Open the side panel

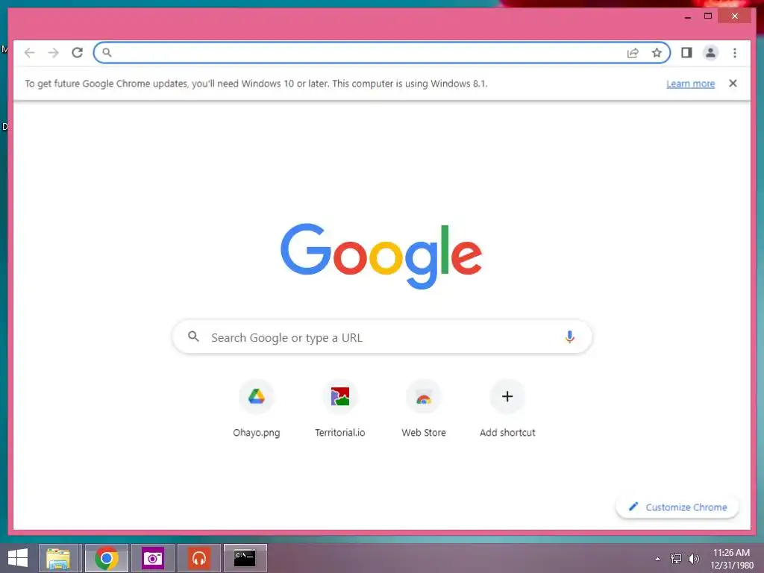point(686,53)
